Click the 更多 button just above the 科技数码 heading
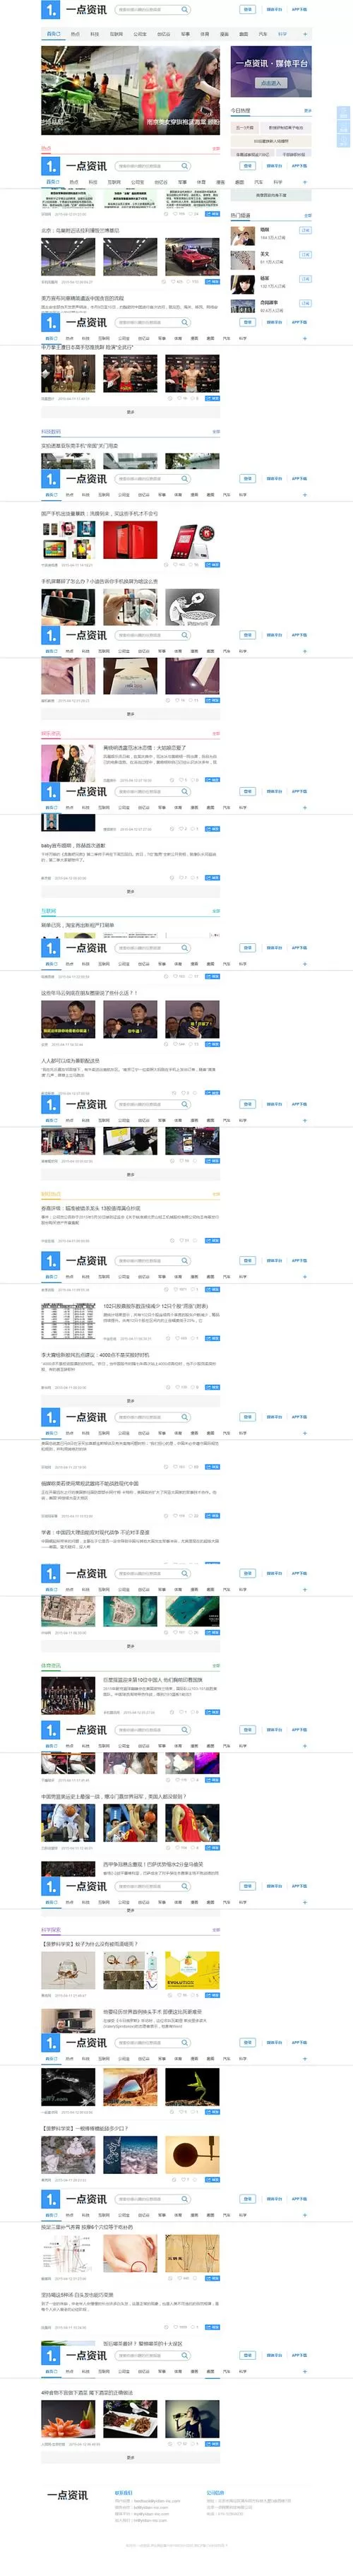The image size is (353, 2576). (130, 412)
